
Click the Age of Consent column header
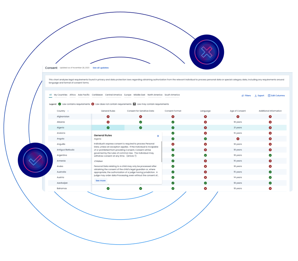(x=238, y=111)
